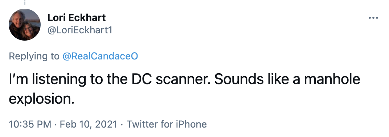This screenshot has height=137, width=389.
Task: Click the thread connector line above avatar
Action: pyautogui.click(x=25, y=3)
